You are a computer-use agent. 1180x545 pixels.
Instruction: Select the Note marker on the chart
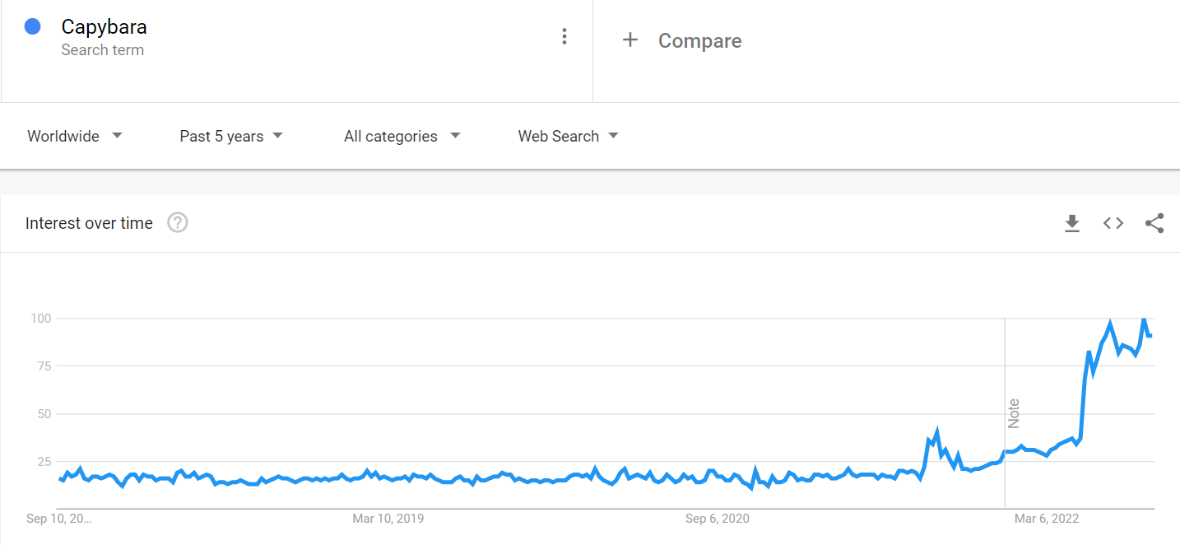coord(1013,413)
